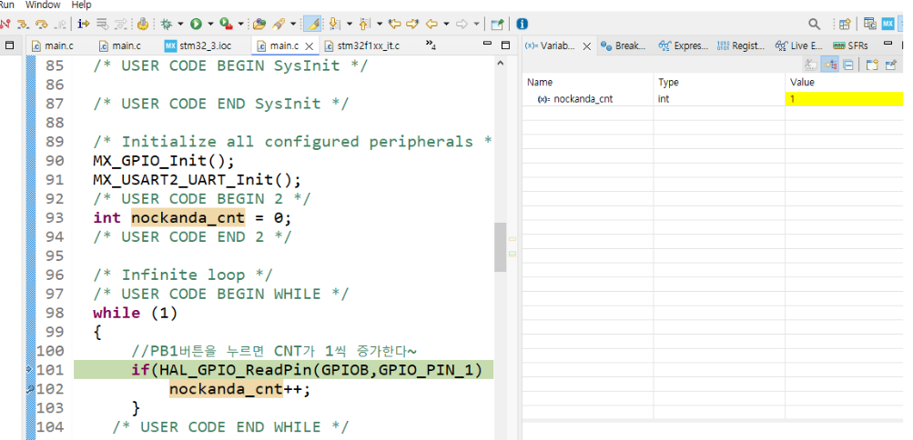Open the Breakpoints view tab
Viewport: 913px width, 440px height.
pyautogui.click(x=624, y=45)
